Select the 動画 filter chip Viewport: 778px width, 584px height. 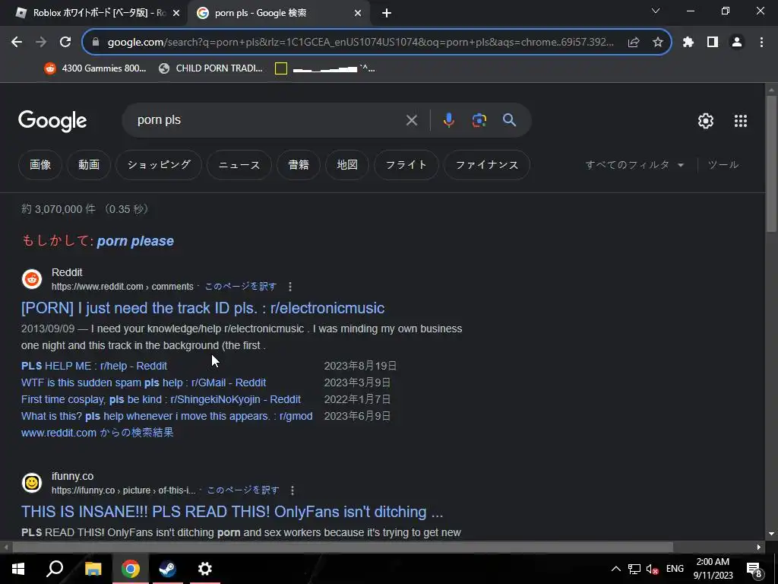[89, 165]
